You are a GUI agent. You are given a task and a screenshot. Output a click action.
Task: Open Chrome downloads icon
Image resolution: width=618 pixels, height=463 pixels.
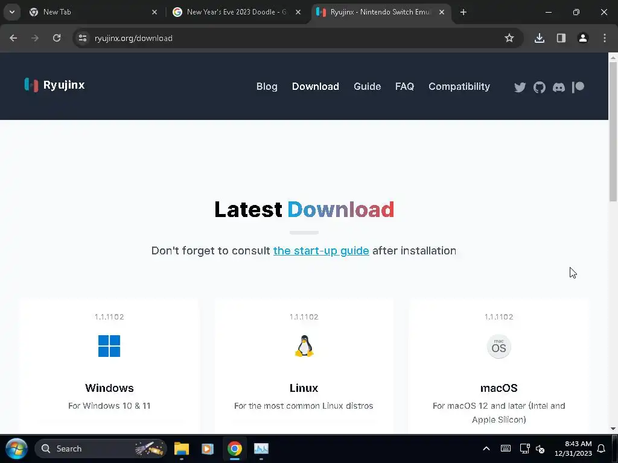pyautogui.click(x=539, y=38)
